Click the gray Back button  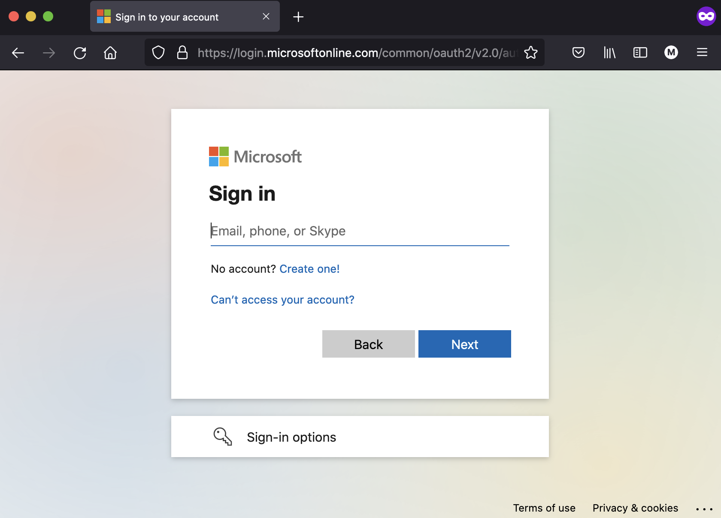(368, 344)
